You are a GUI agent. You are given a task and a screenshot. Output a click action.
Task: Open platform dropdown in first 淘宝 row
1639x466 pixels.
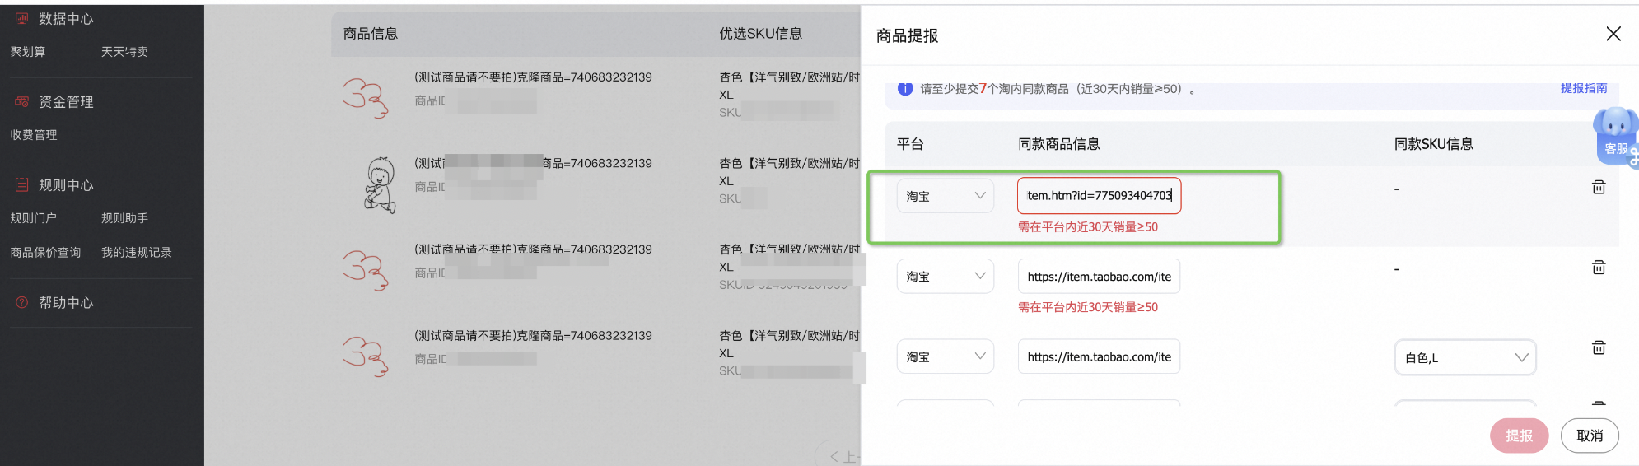(946, 196)
